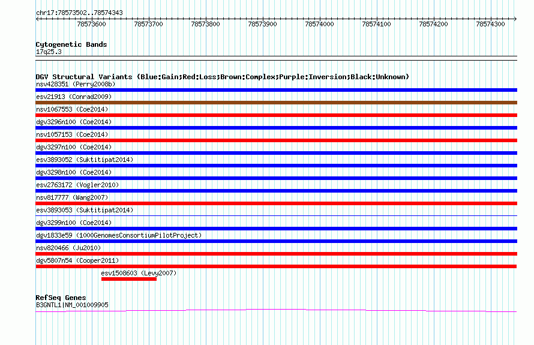
Task: Click the blue bar under dgv3299n100
Action: coord(276,229)
